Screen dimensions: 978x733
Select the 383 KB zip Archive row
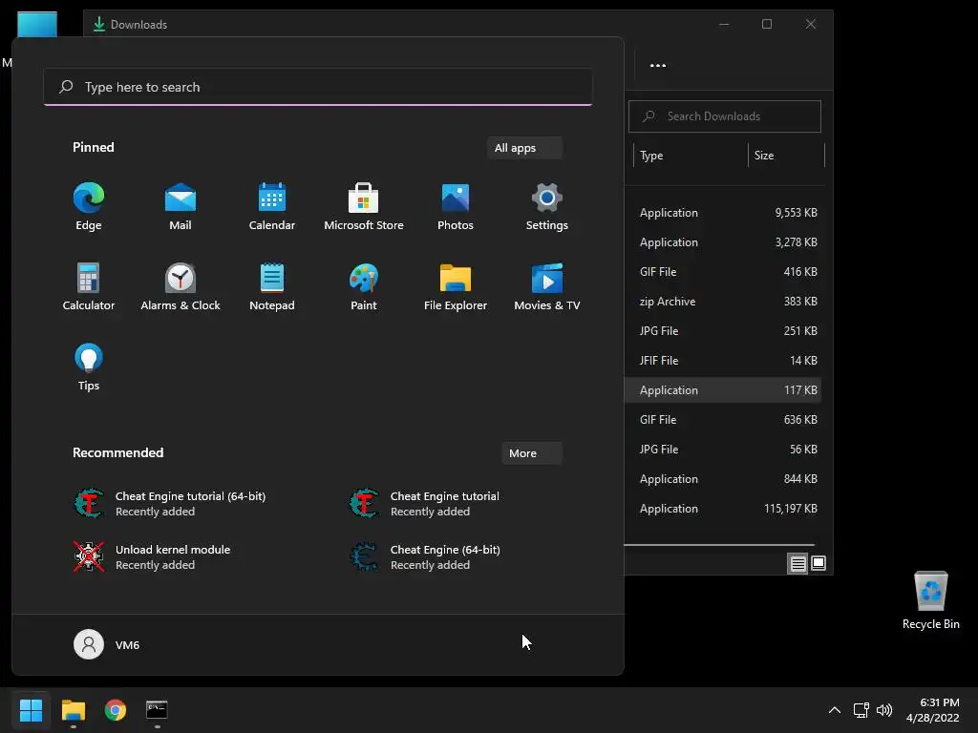pos(724,301)
